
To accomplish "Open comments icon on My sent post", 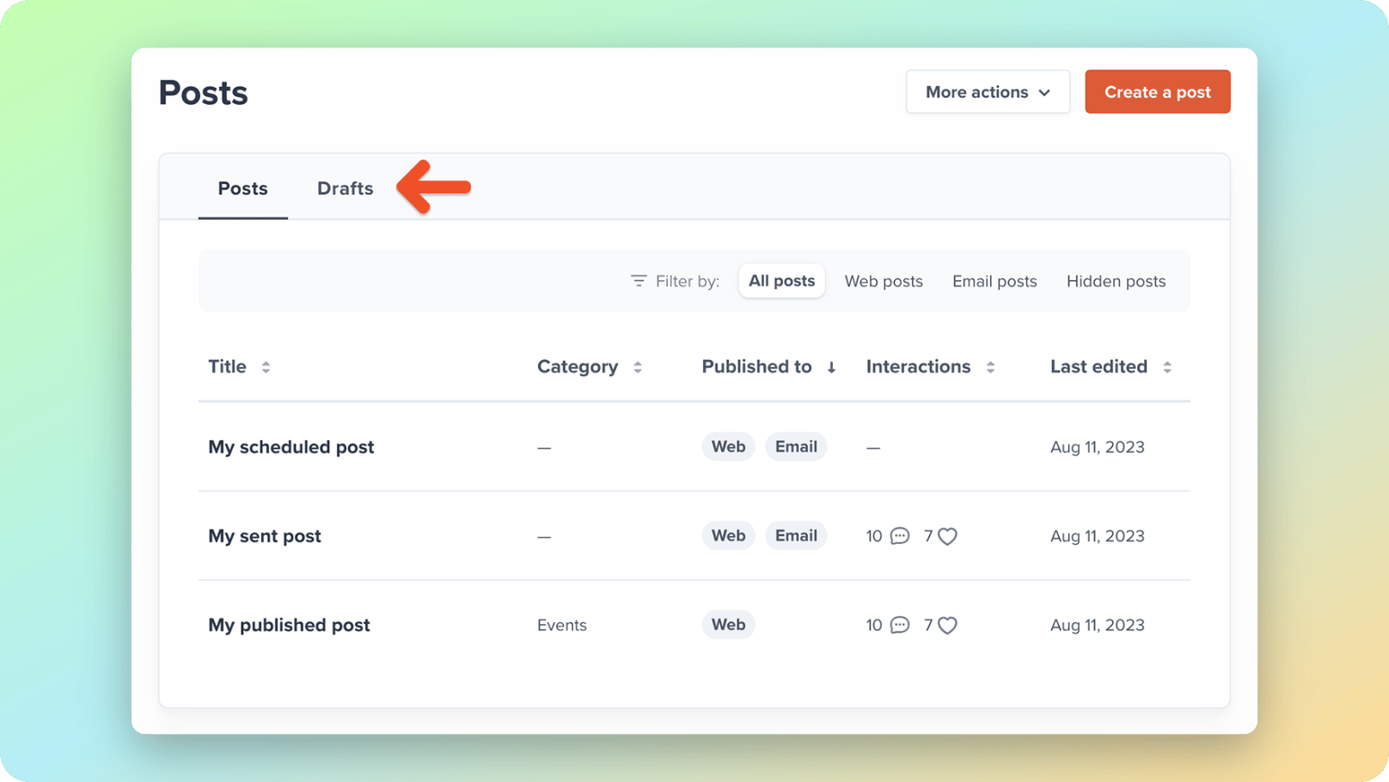I will tap(899, 535).
